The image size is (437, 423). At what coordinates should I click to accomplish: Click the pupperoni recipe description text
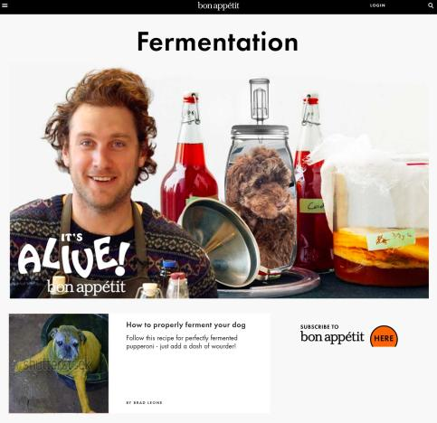point(182,342)
